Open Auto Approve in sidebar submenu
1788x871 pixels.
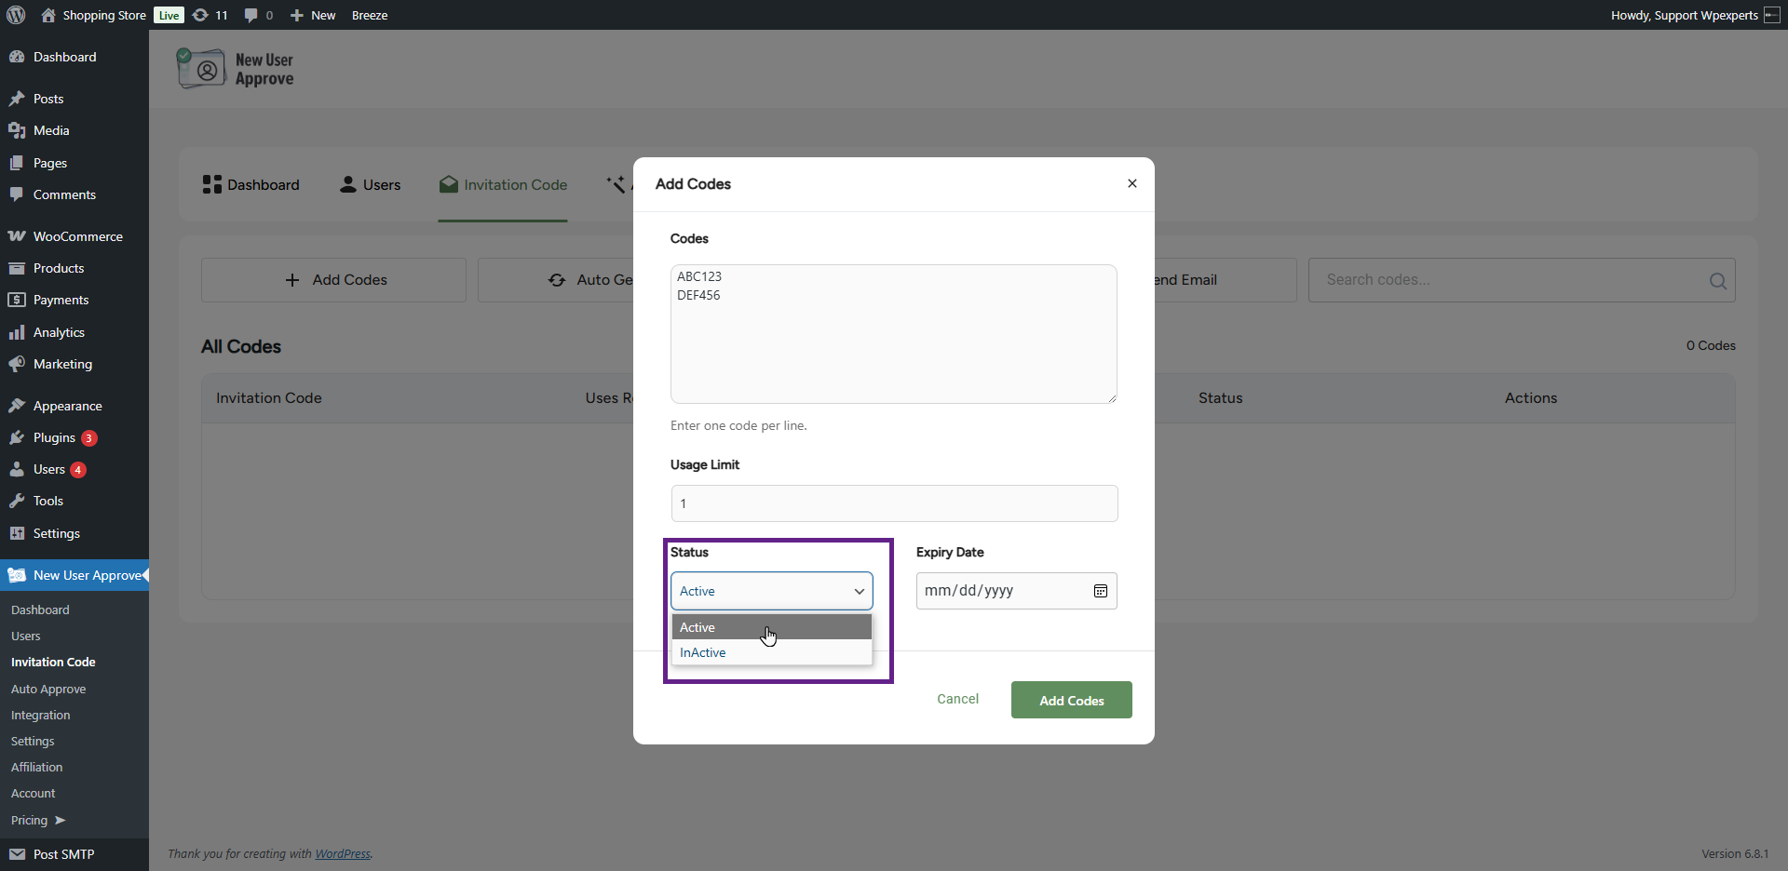coord(48,689)
